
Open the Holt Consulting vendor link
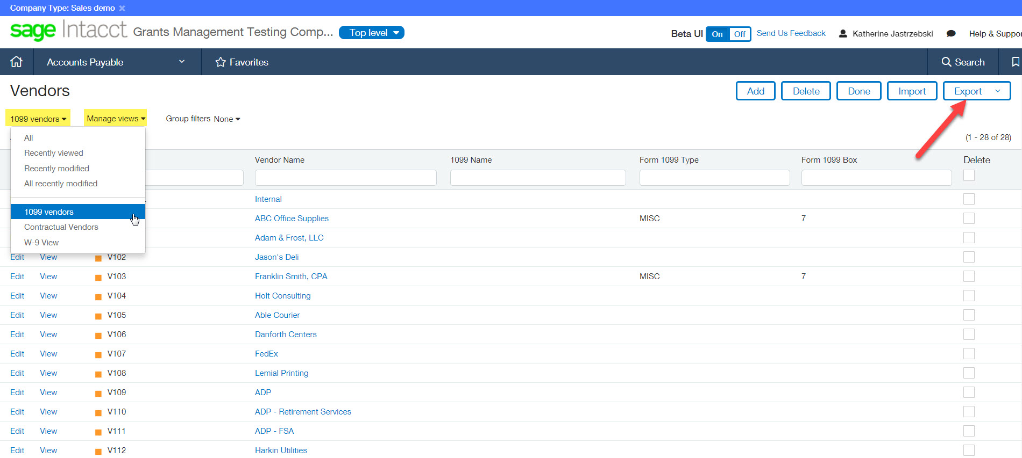coord(282,296)
